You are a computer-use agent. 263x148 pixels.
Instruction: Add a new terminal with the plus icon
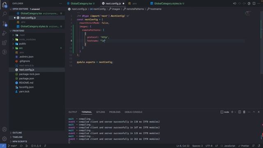point(232,112)
